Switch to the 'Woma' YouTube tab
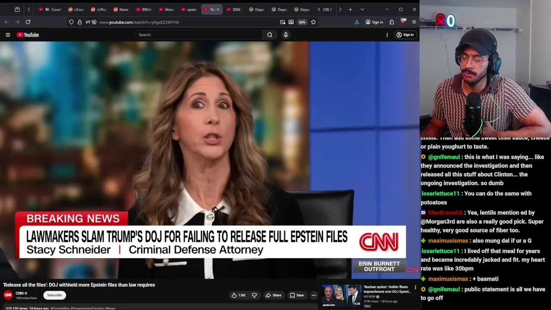551x310 pixels. point(167,9)
